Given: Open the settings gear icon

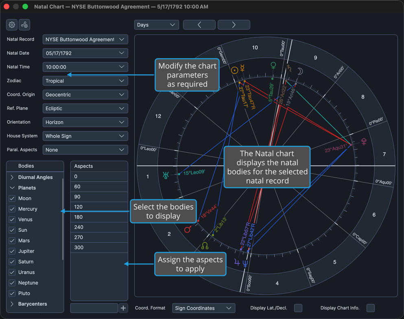Looking at the screenshot, I should point(12,25).
